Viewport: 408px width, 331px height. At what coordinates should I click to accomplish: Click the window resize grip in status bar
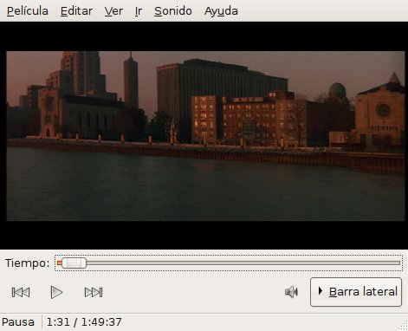click(403, 326)
